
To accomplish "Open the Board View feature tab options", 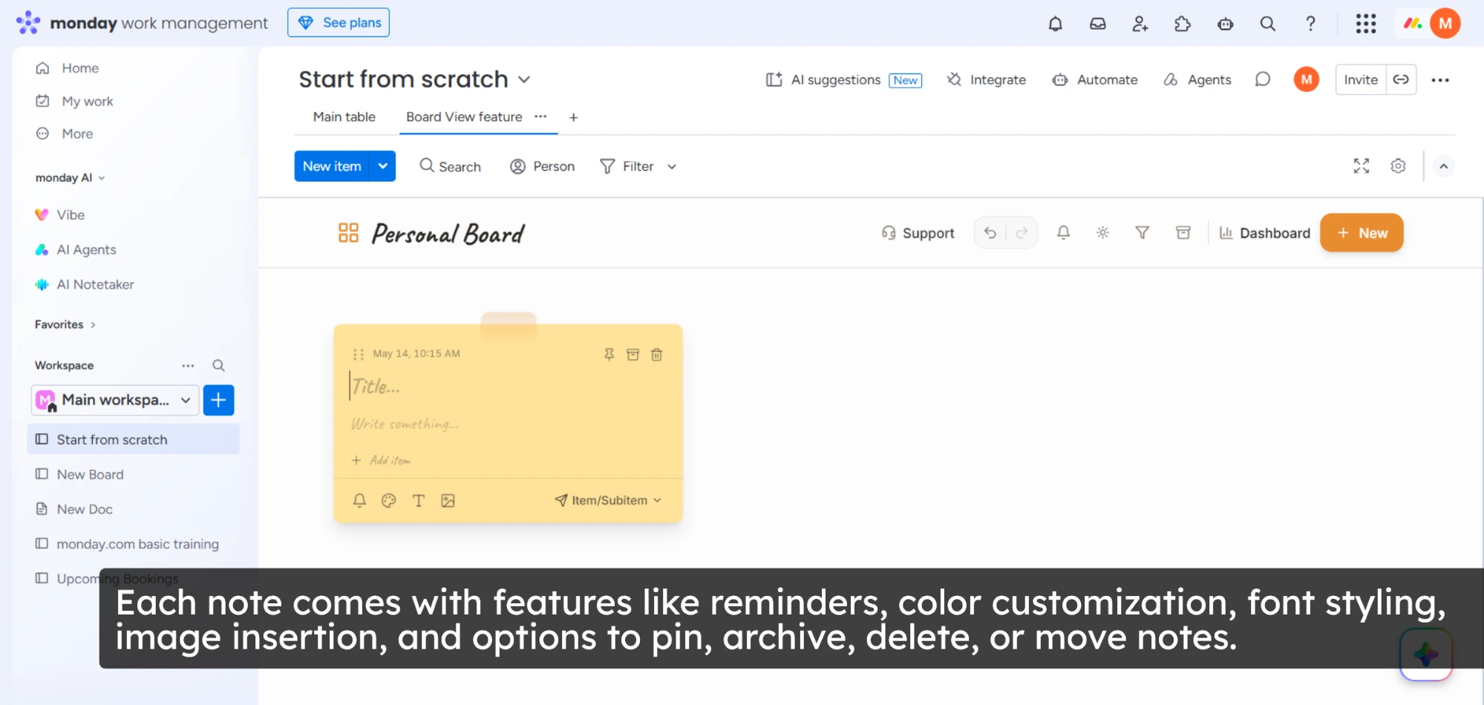I will pyautogui.click(x=540, y=117).
